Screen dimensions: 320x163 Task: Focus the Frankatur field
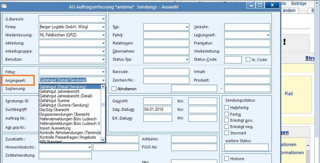tap(247, 43)
